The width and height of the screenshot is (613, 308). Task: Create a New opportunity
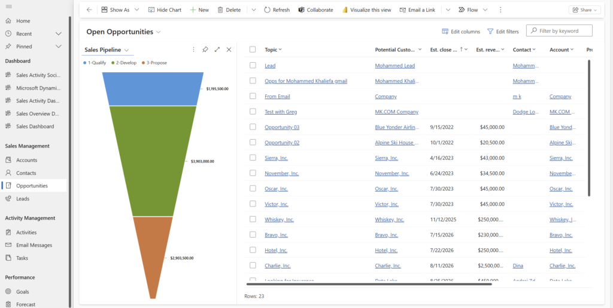tap(199, 10)
